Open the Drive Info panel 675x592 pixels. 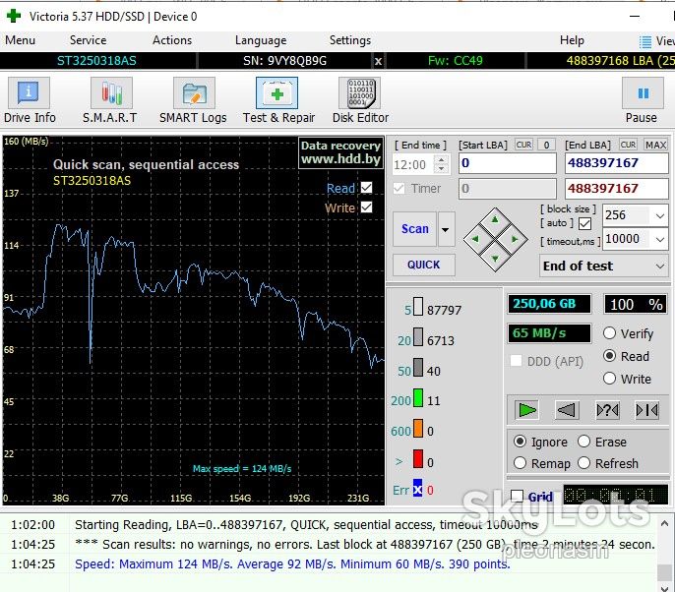coord(29,92)
